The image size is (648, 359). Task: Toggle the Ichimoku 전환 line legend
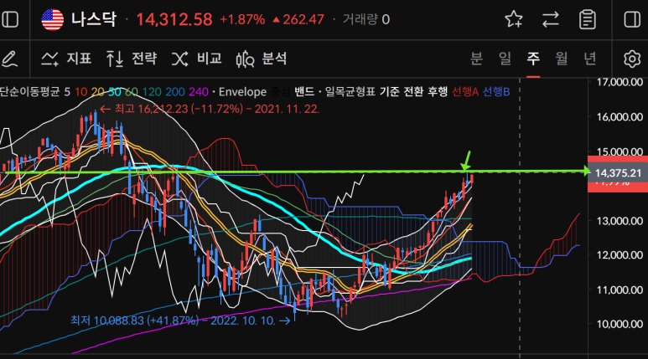click(413, 91)
